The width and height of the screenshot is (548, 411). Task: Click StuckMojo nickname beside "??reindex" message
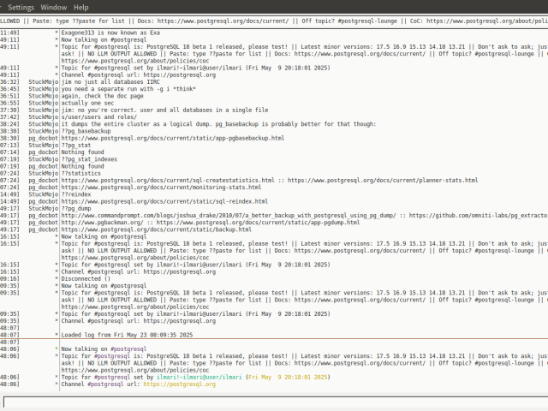click(44, 194)
